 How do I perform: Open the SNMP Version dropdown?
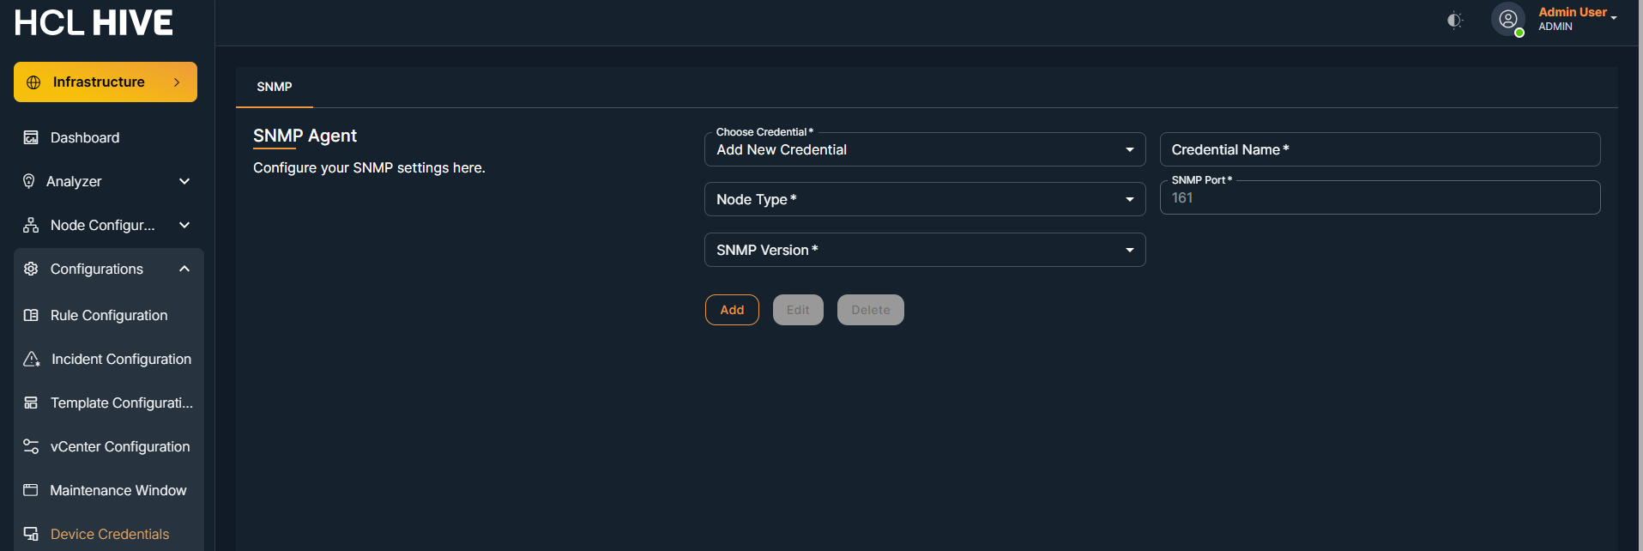pyautogui.click(x=924, y=250)
